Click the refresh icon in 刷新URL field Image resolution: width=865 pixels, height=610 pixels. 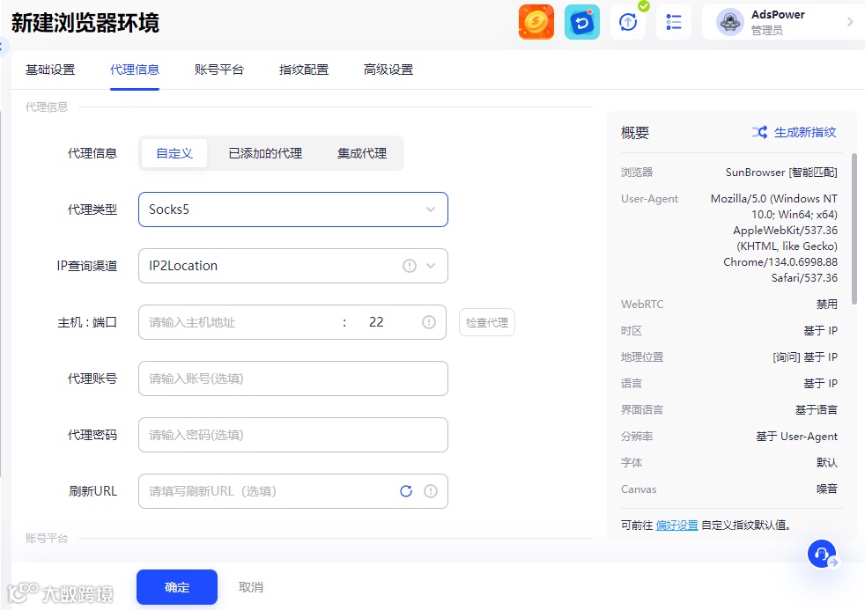tap(406, 491)
